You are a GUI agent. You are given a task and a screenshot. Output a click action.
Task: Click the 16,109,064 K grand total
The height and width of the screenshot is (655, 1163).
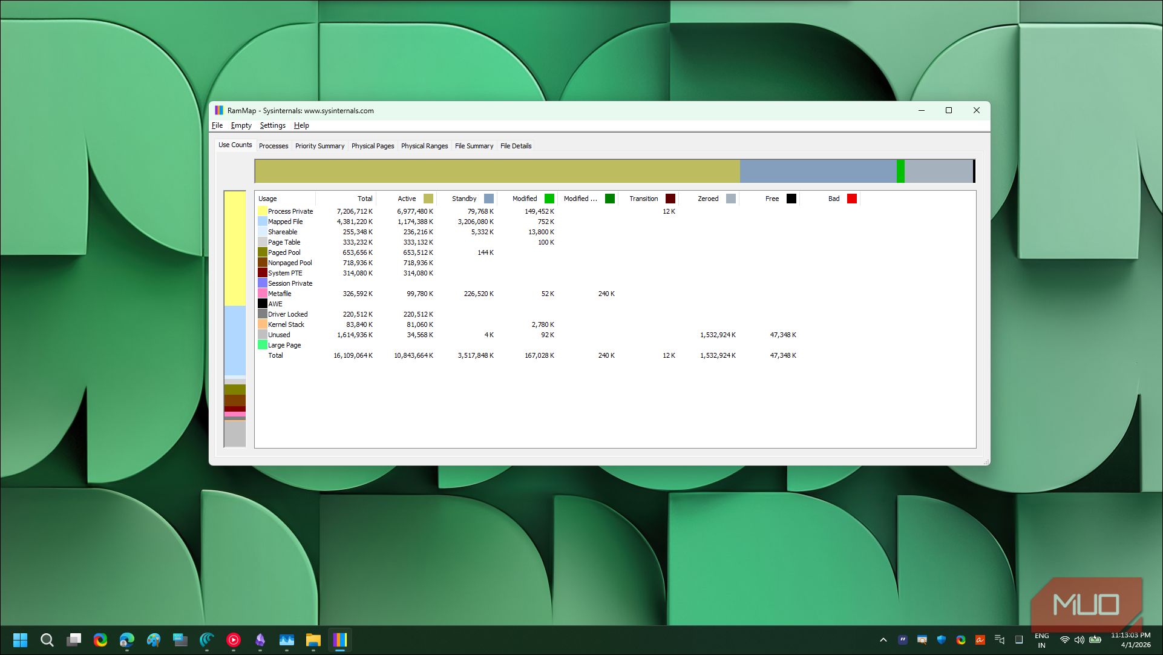(x=353, y=355)
